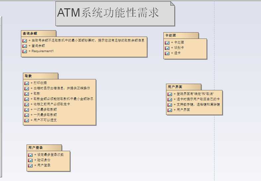Image resolution: width=261 pixels, height=181 pixels.
Task: Click the 'Requirement1' text
Action: coord(43,51)
